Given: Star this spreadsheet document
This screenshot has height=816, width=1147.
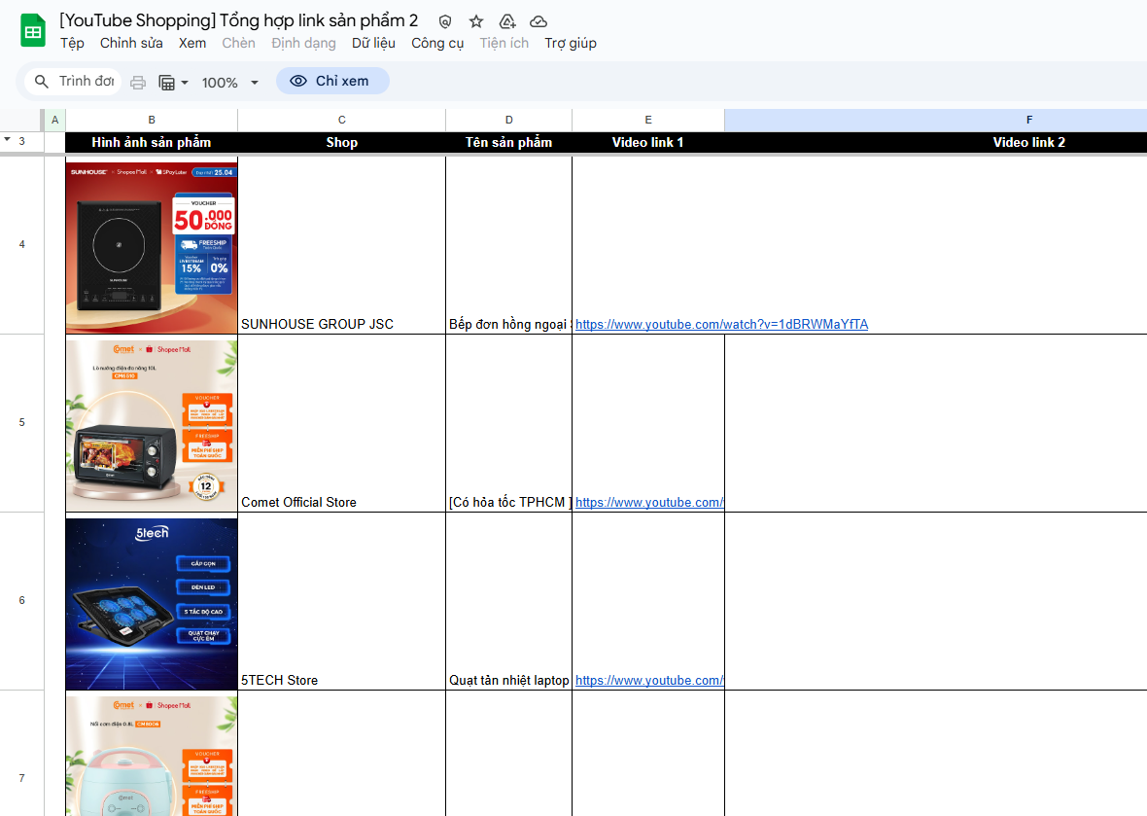Looking at the screenshot, I should pos(476,21).
